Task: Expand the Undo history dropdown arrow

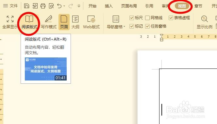Action: 64,6
